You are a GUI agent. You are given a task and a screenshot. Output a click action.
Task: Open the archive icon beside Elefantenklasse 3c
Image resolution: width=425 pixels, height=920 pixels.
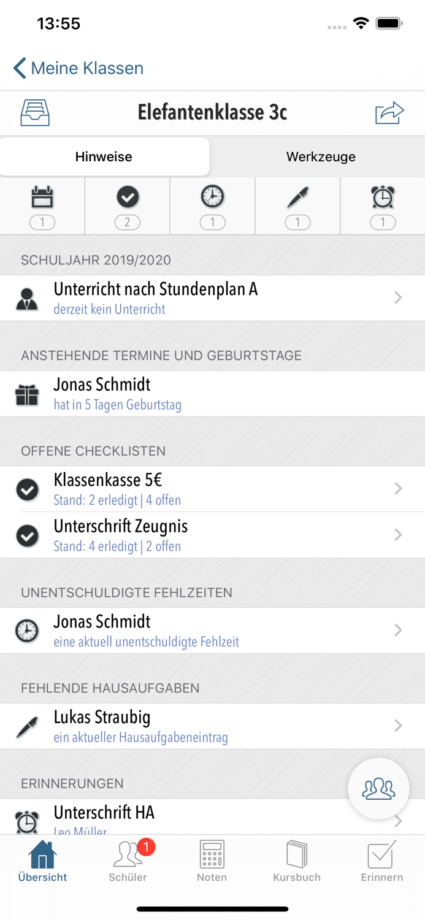[x=34, y=113]
